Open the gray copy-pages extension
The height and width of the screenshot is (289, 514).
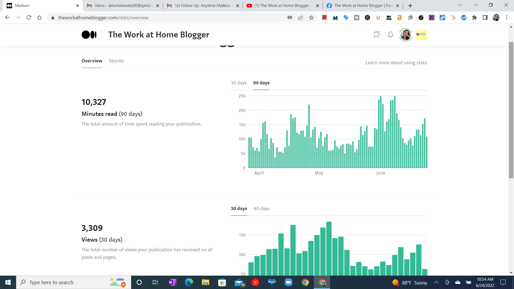point(410,17)
